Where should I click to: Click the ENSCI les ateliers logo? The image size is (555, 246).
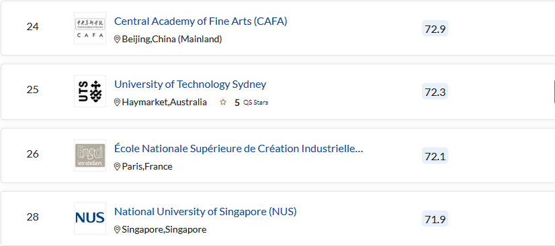point(90,156)
